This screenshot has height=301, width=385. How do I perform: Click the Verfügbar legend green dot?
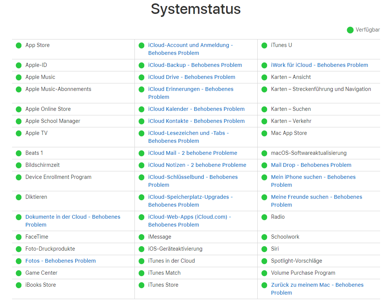350,30
